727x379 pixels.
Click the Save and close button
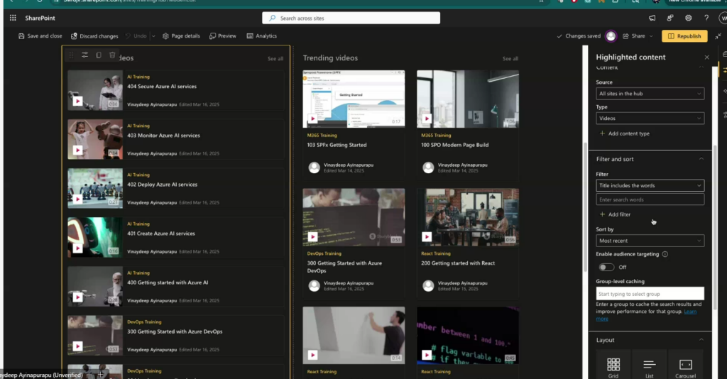pos(40,36)
